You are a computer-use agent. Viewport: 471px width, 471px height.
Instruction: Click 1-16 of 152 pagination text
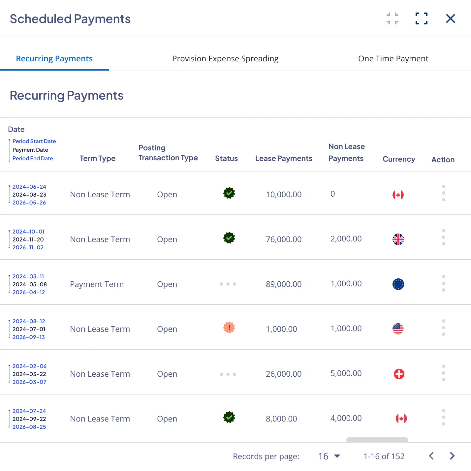tap(384, 456)
